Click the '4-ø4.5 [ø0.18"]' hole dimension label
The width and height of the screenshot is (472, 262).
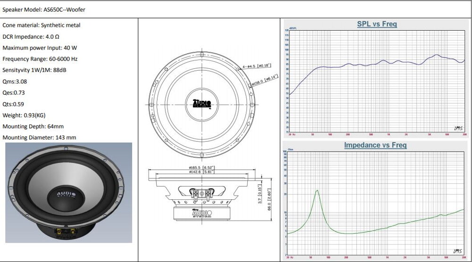point(257,66)
